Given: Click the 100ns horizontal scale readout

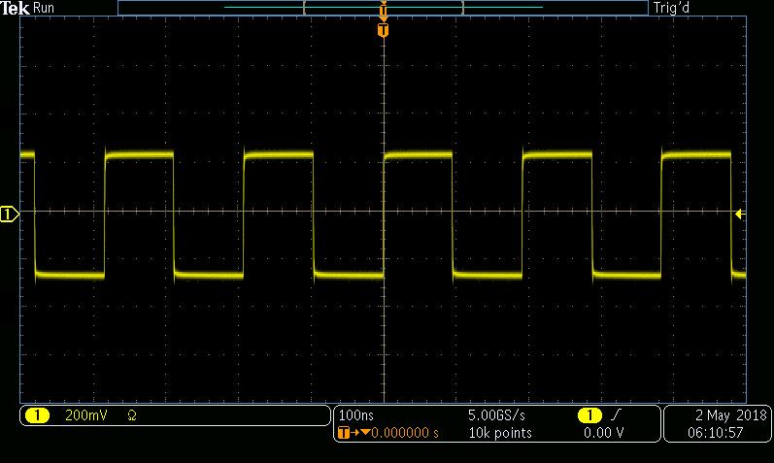Looking at the screenshot, I should [356, 415].
